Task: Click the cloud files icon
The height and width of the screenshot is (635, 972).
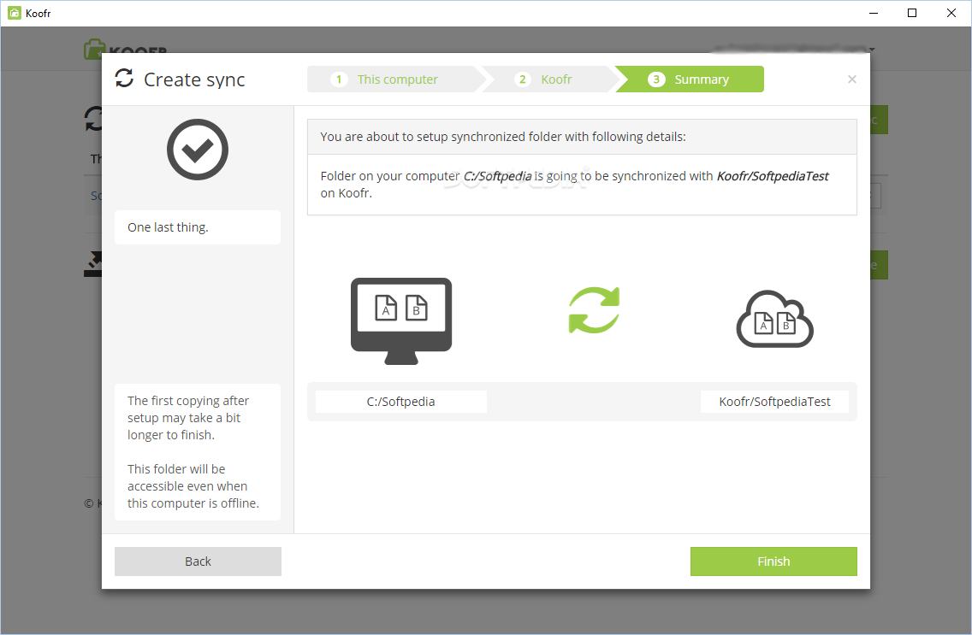Action: pyautogui.click(x=775, y=319)
